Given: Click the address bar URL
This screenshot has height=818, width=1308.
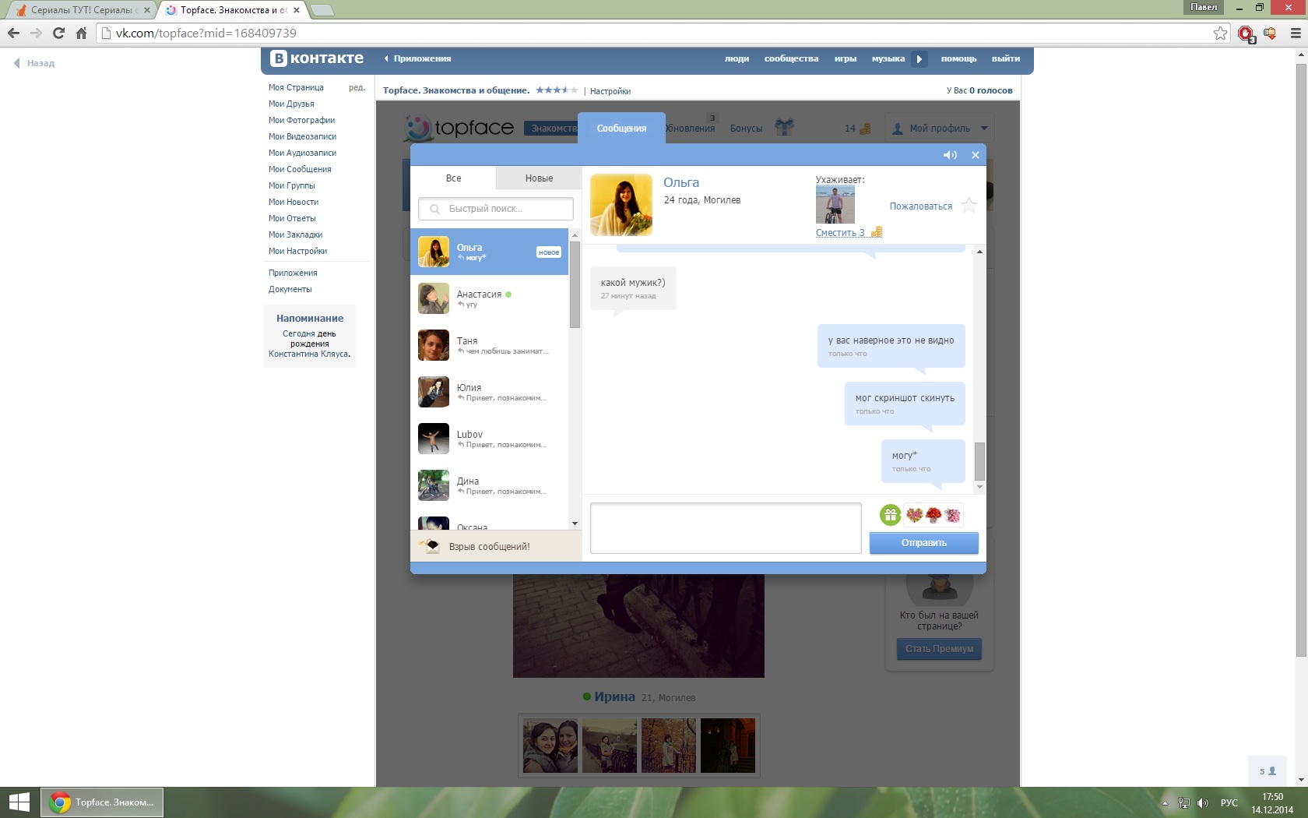Looking at the screenshot, I should tap(206, 33).
